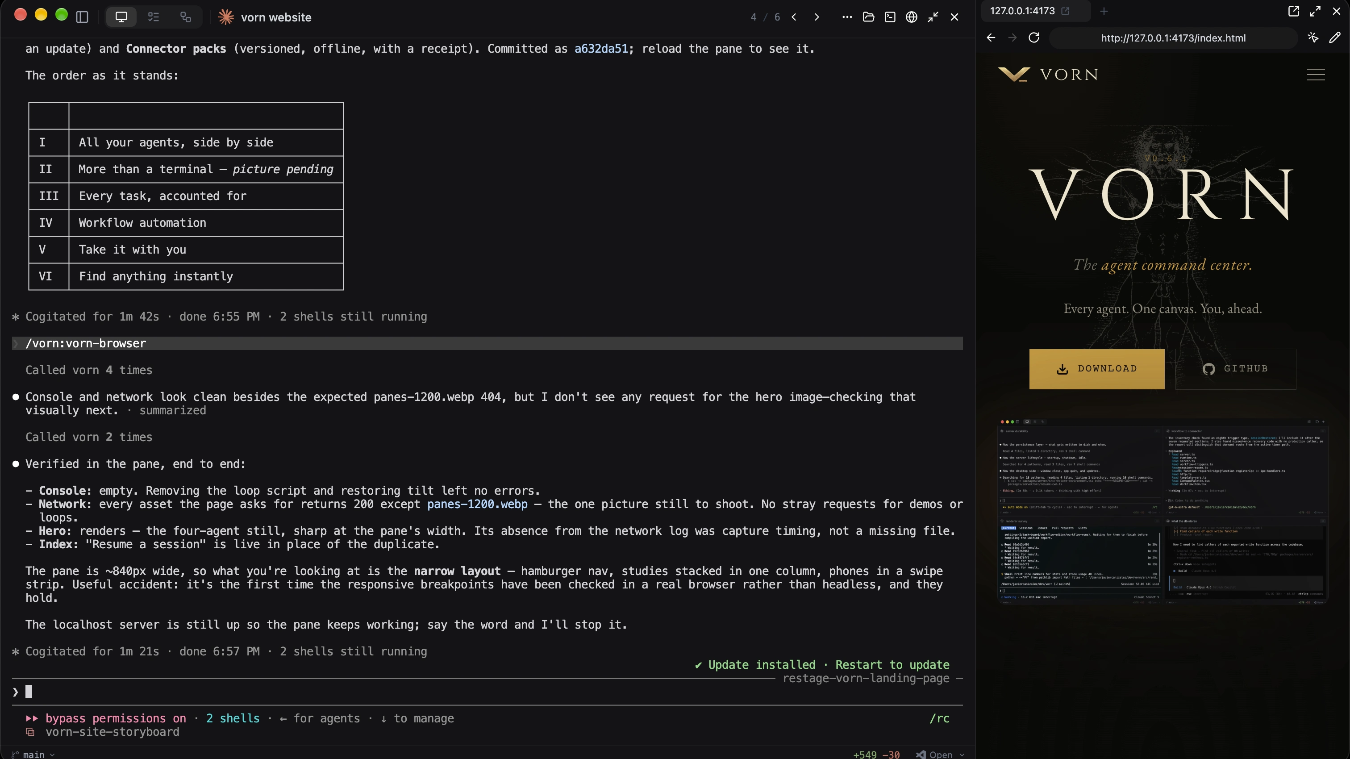
Task: Click 'Update installed · Restart to update' notice
Action: tap(822, 665)
